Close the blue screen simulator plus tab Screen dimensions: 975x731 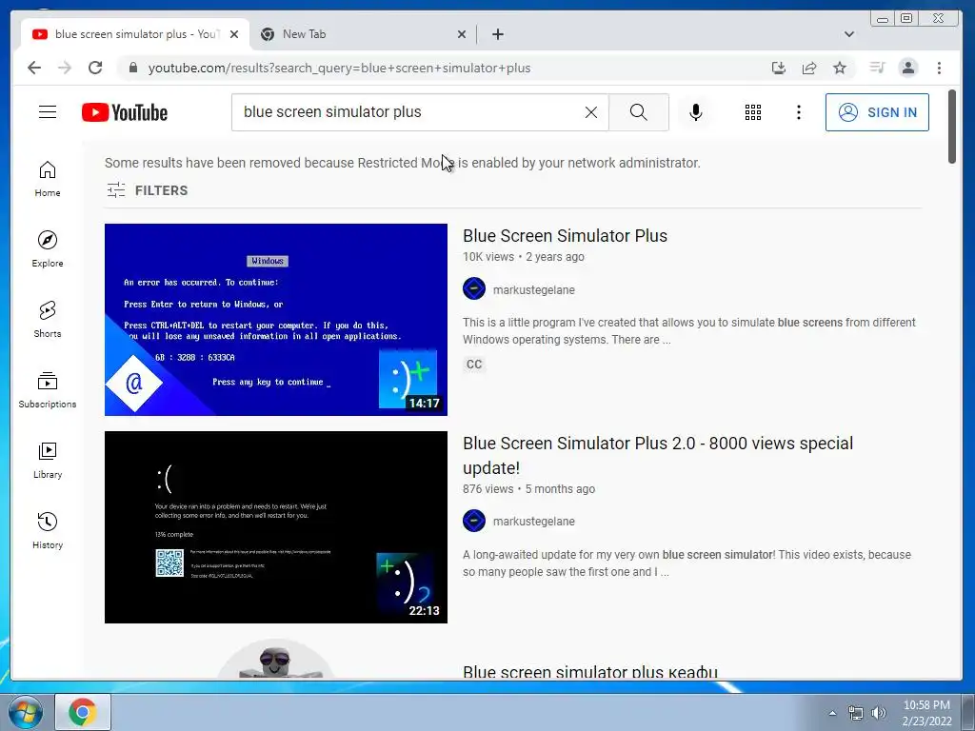click(x=234, y=34)
